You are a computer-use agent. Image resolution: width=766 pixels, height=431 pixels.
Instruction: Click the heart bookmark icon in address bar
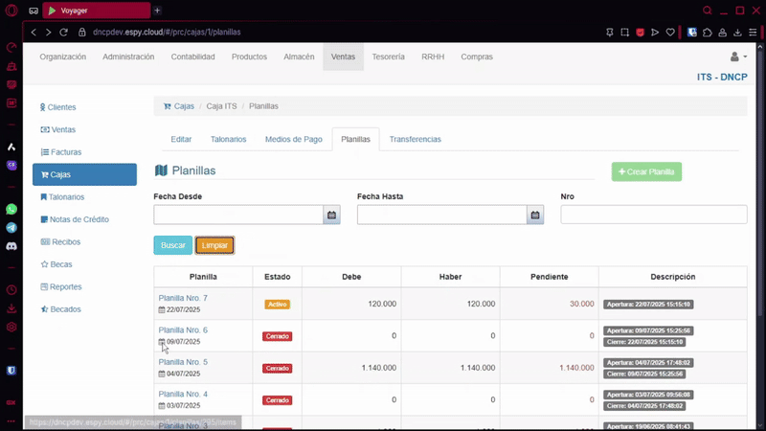point(670,32)
